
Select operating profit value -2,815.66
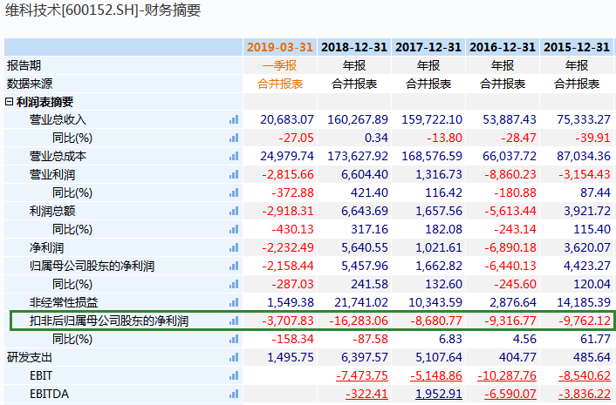[x=288, y=174]
